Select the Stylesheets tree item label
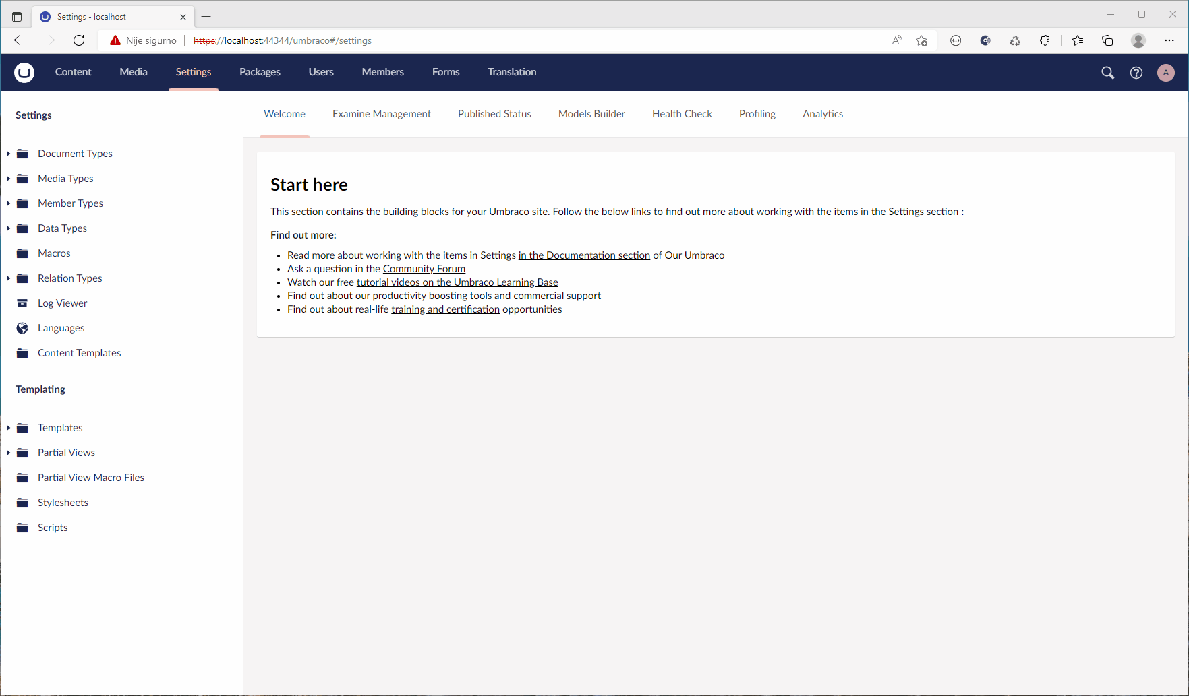The image size is (1189, 696). point(63,503)
